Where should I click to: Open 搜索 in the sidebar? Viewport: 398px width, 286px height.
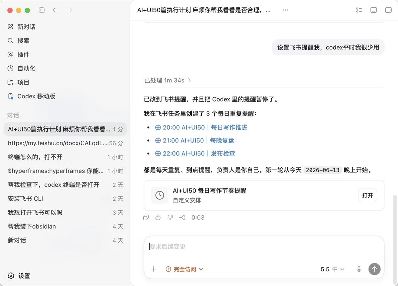point(65,41)
